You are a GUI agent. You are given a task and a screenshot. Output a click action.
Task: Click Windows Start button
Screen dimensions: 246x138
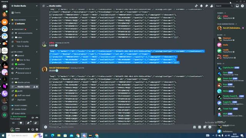pos(3,135)
